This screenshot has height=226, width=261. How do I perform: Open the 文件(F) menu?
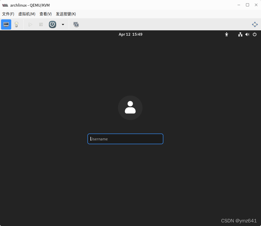pos(8,14)
